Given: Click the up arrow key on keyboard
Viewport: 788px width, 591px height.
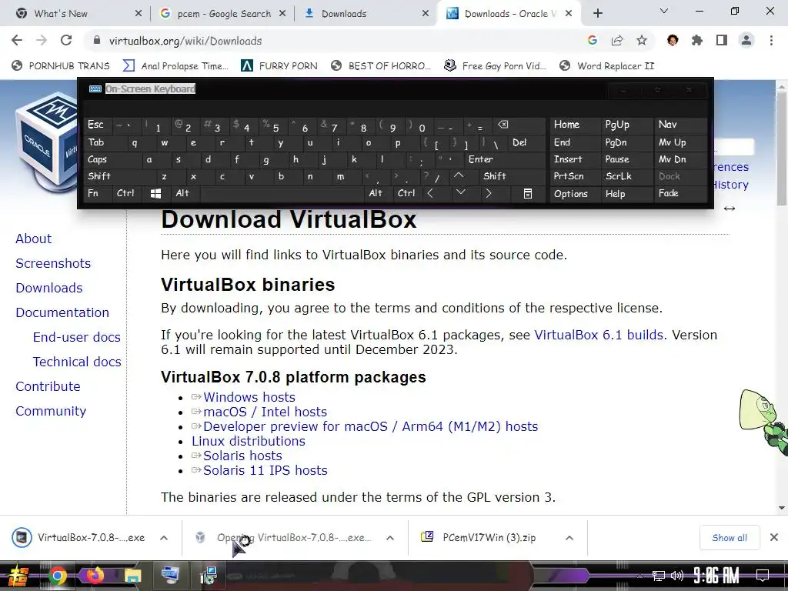Looking at the screenshot, I should (x=459, y=176).
